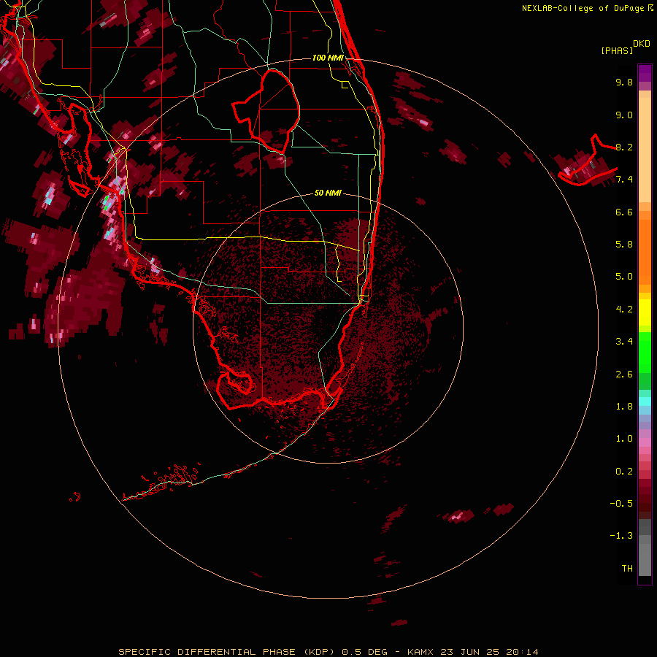Viewport: 657px width, 657px height.
Task: Pick the cyan band of the color scale
Action: [645, 401]
